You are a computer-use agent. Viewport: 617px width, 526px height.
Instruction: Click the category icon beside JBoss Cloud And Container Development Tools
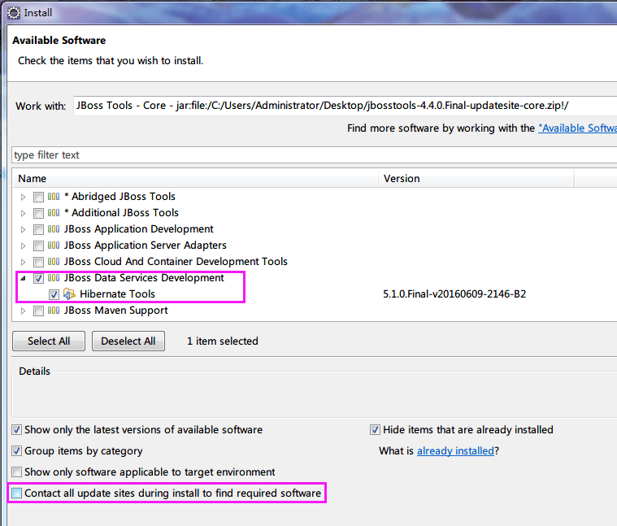tap(54, 262)
